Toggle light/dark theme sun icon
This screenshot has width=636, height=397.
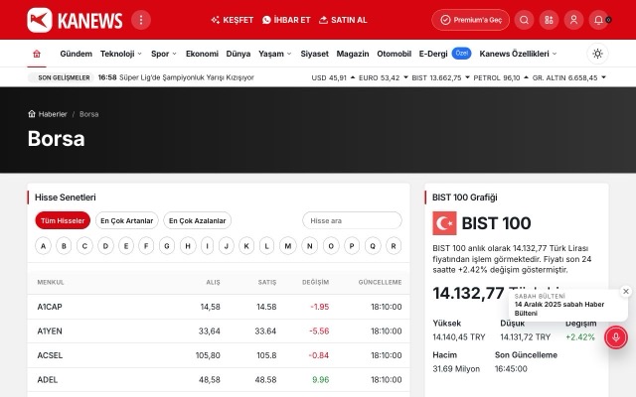(597, 54)
